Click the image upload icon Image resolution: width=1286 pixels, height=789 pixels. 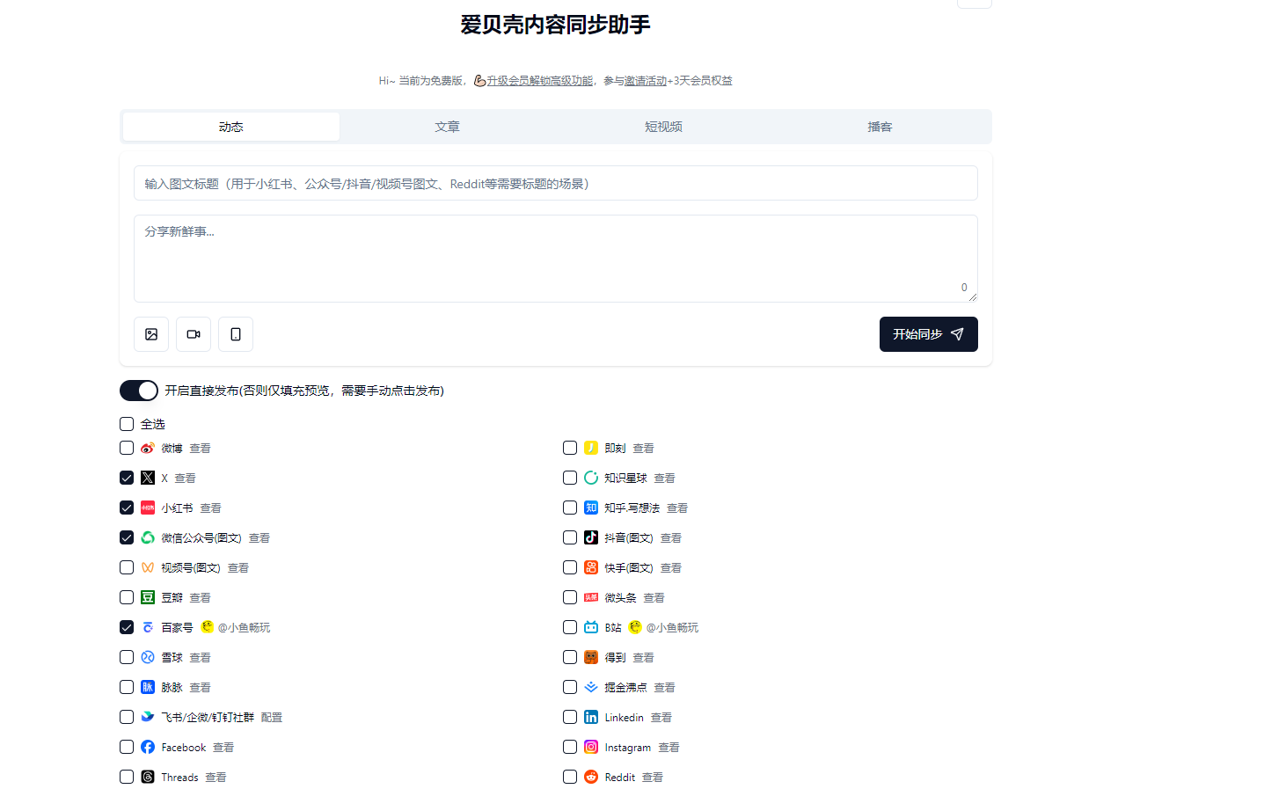pyautogui.click(x=151, y=334)
